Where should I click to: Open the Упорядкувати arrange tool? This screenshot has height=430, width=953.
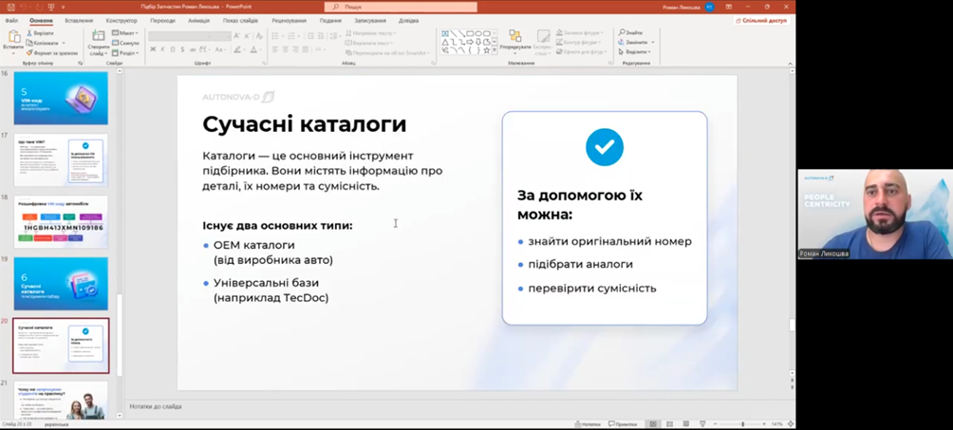[514, 39]
